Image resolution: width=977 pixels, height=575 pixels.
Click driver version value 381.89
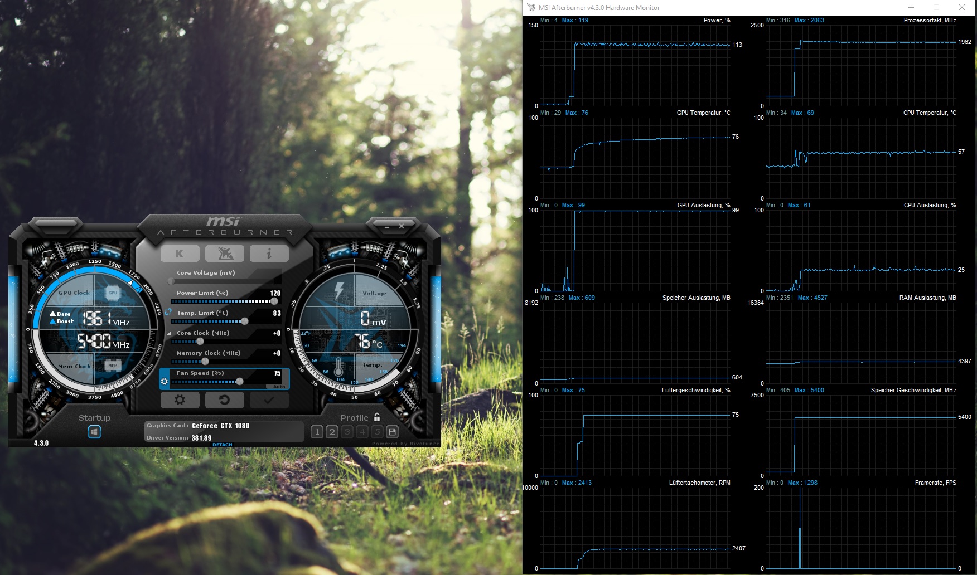[201, 438]
